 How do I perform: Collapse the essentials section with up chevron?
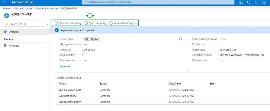click(x=187, y=71)
